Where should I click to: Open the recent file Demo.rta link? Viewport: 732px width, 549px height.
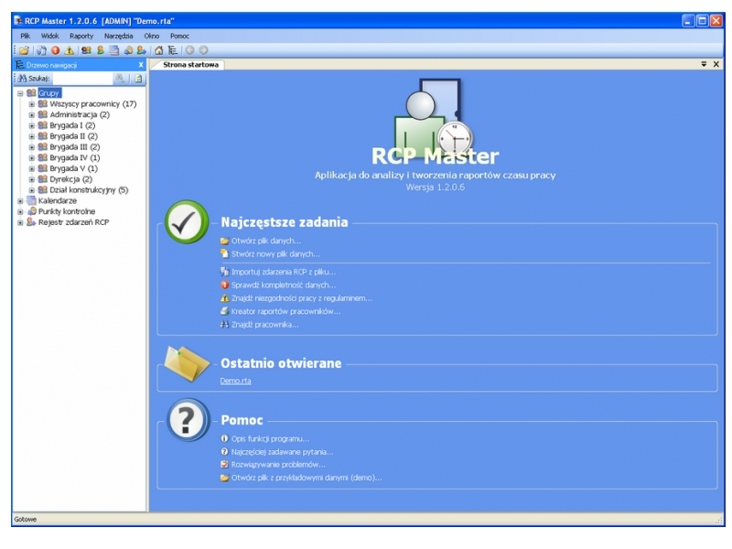click(x=235, y=381)
